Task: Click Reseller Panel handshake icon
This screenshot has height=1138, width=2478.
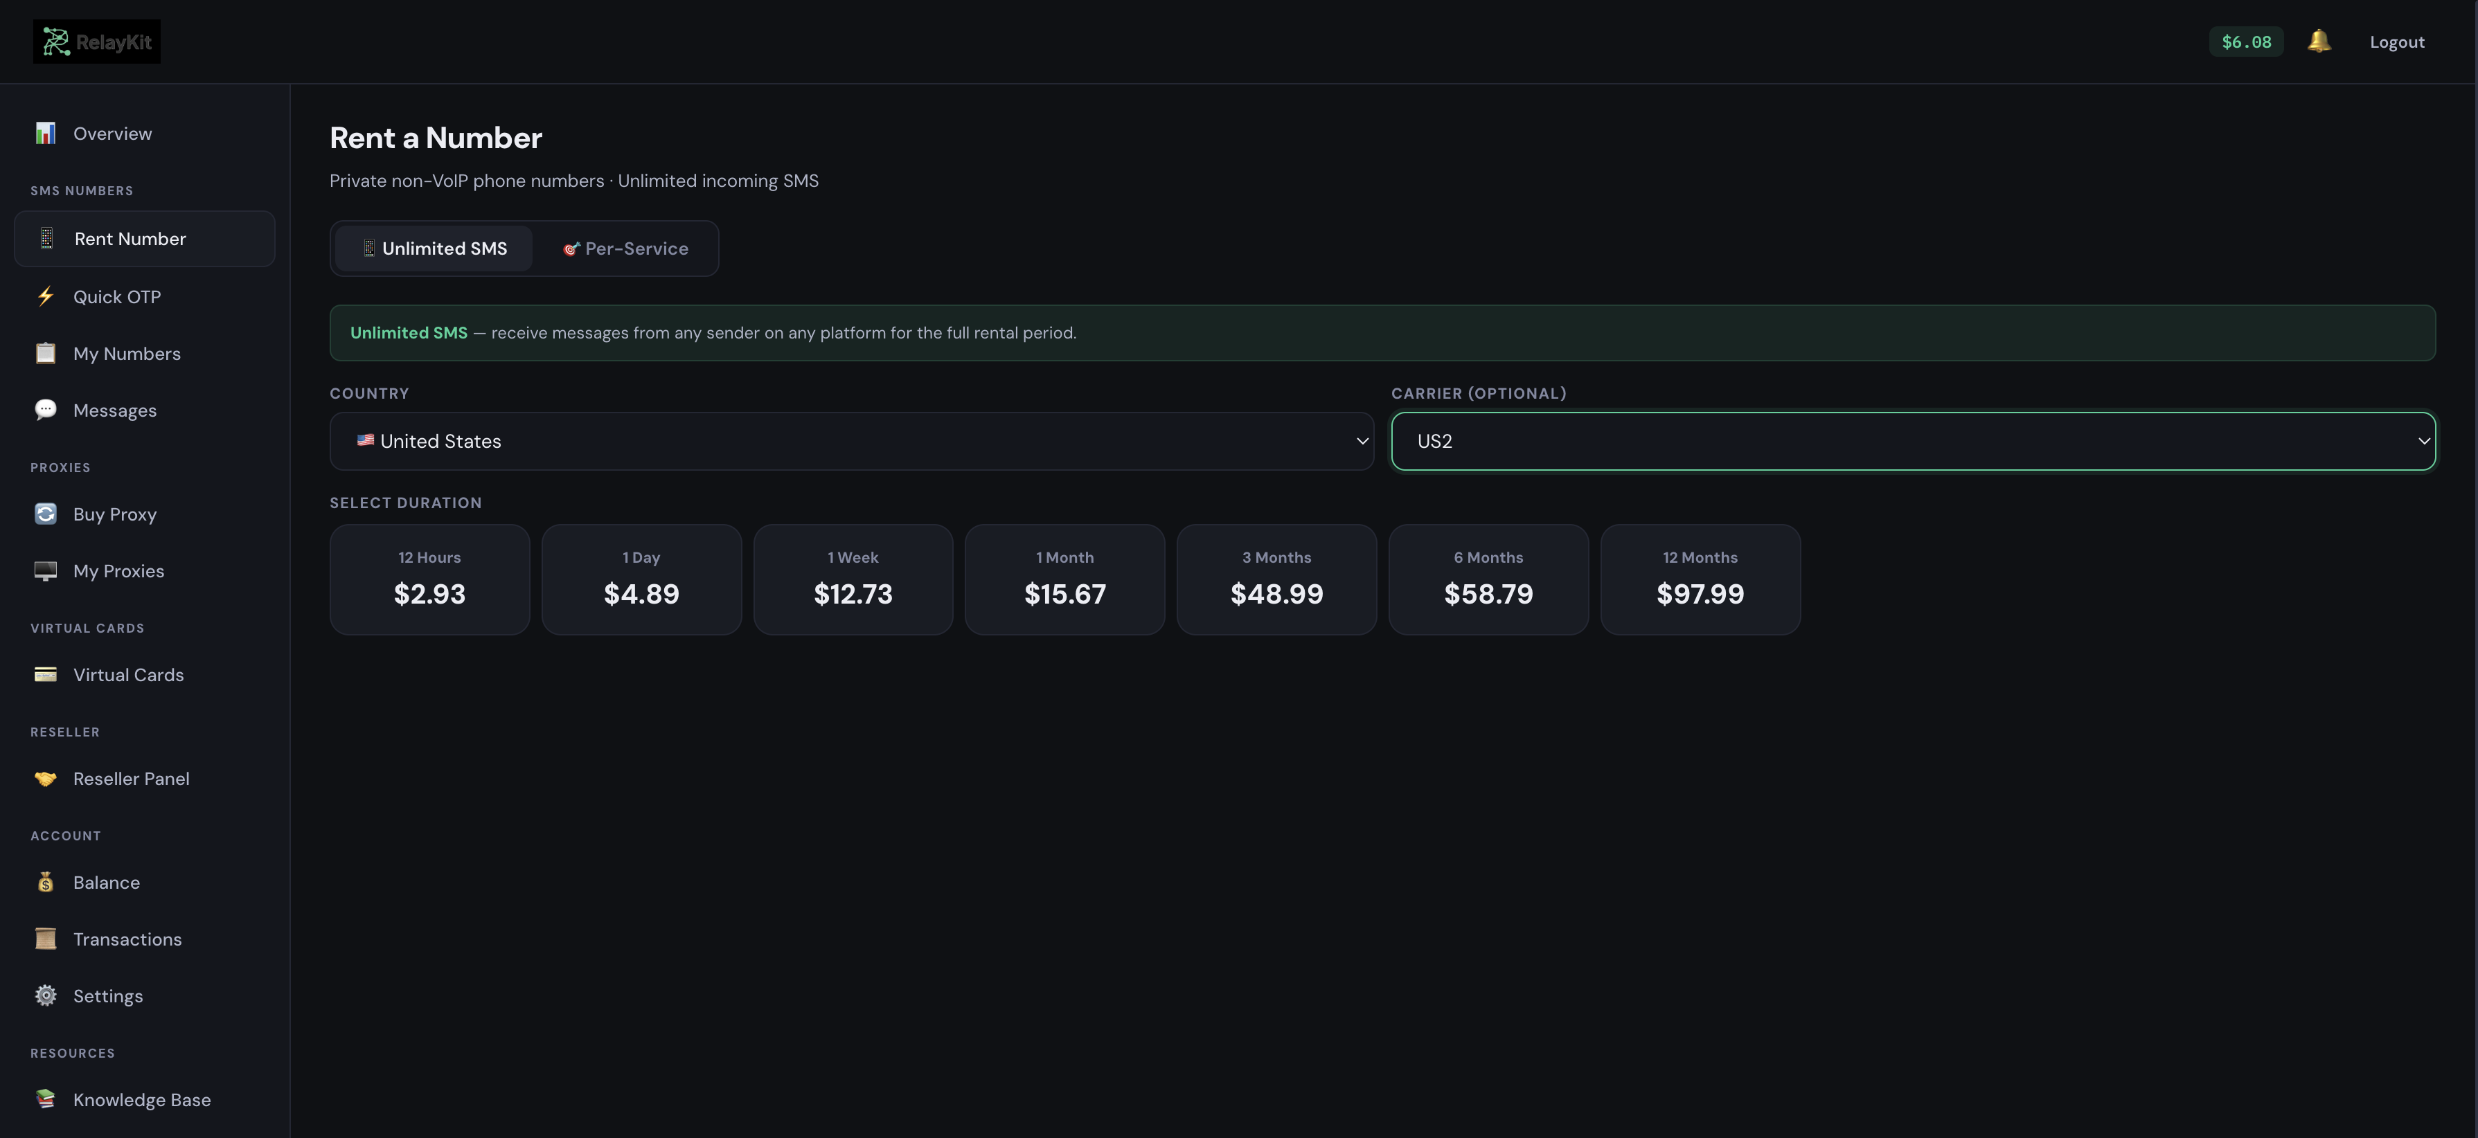Action: pyautogui.click(x=45, y=777)
